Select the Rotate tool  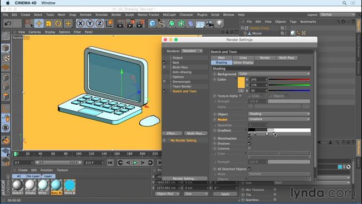(x=58, y=23)
